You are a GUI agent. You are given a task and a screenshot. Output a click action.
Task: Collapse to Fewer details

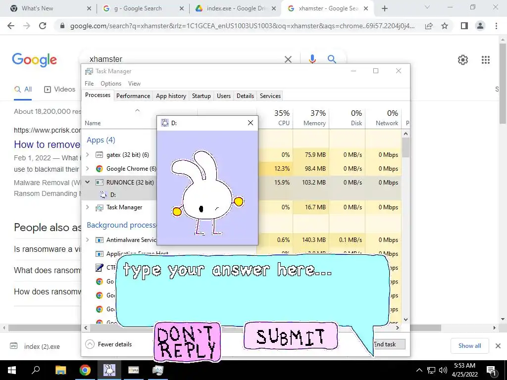pos(108,344)
